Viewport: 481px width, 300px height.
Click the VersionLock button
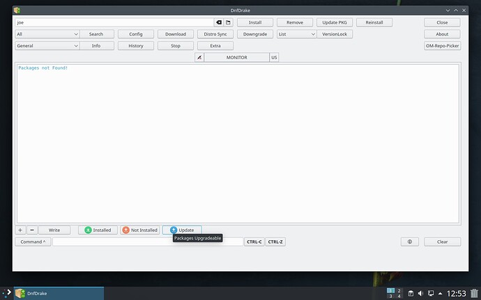pyautogui.click(x=335, y=34)
